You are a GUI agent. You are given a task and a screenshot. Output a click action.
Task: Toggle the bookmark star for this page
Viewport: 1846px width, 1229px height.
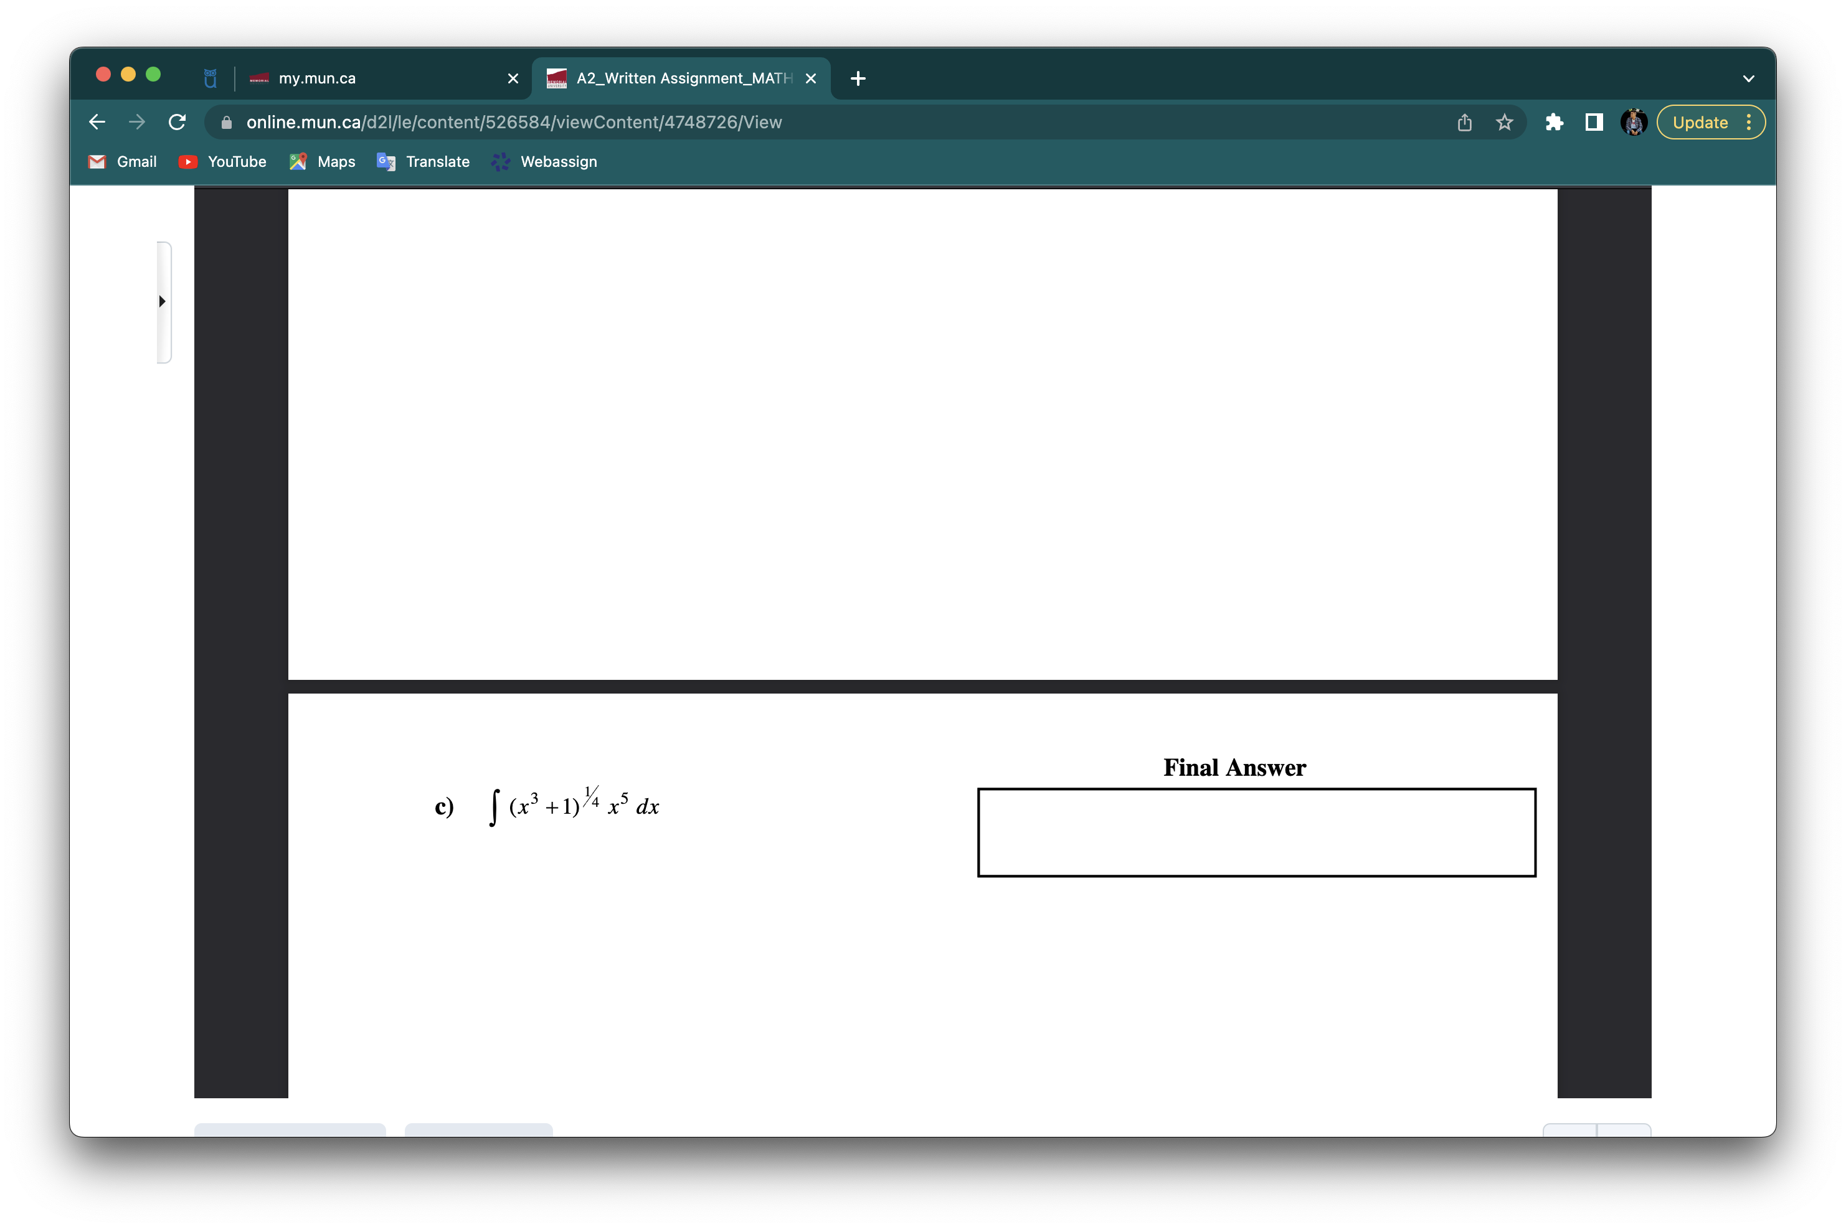1503,122
